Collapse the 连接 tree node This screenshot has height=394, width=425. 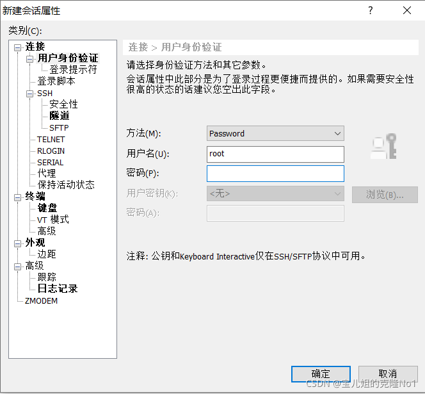[18, 48]
